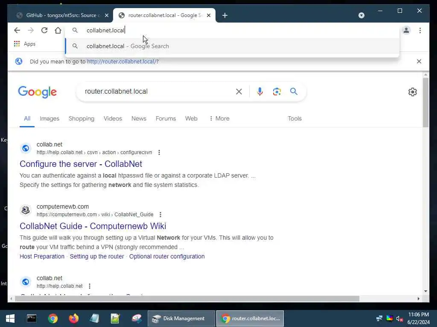Open the taskbar clock showing 11:06 PM
Viewport: 437px width, 327px height.
point(418,318)
